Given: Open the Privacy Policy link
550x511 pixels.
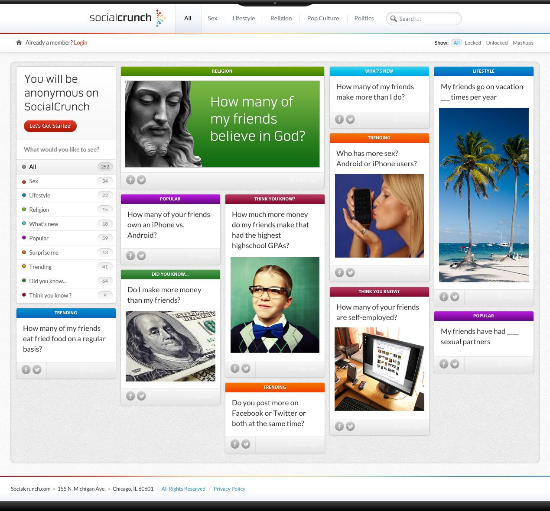Looking at the screenshot, I should tap(229, 489).
